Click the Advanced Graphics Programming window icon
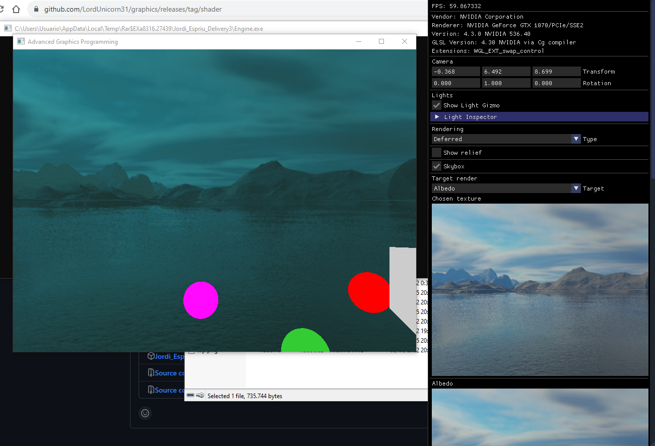The width and height of the screenshot is (655, 446). 21,42
